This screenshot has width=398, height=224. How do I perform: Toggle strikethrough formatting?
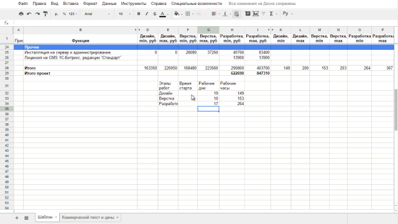click(155, 14)
